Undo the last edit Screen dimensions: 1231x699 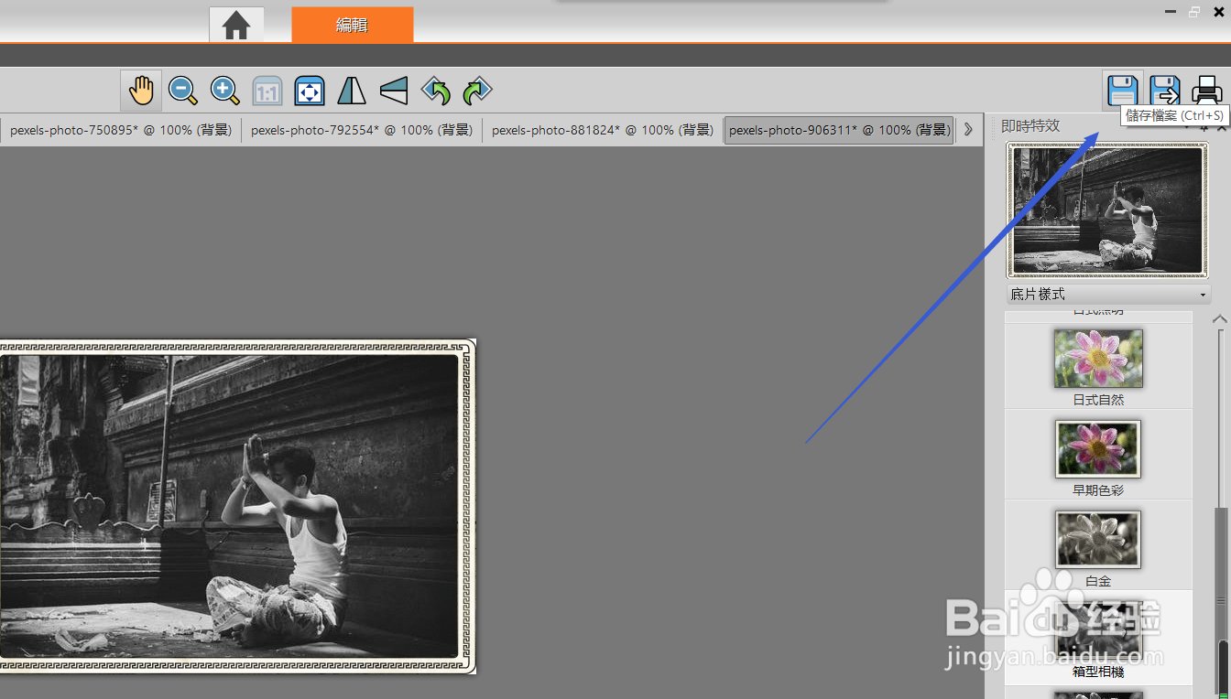click(x=436, y=91)
